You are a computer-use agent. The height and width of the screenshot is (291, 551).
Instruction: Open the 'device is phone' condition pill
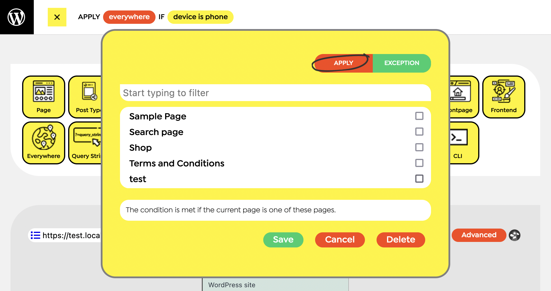[x=200, y=17]
